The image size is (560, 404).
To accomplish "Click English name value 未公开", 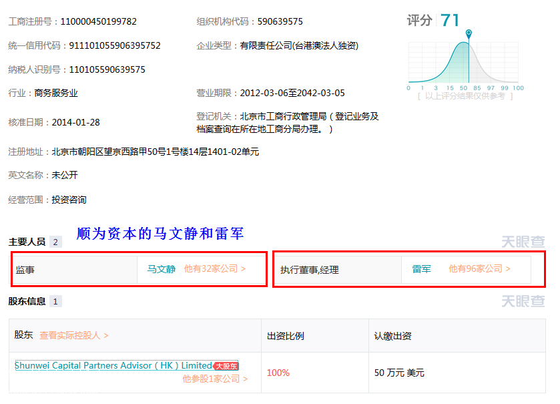I will tap(65, 175).
